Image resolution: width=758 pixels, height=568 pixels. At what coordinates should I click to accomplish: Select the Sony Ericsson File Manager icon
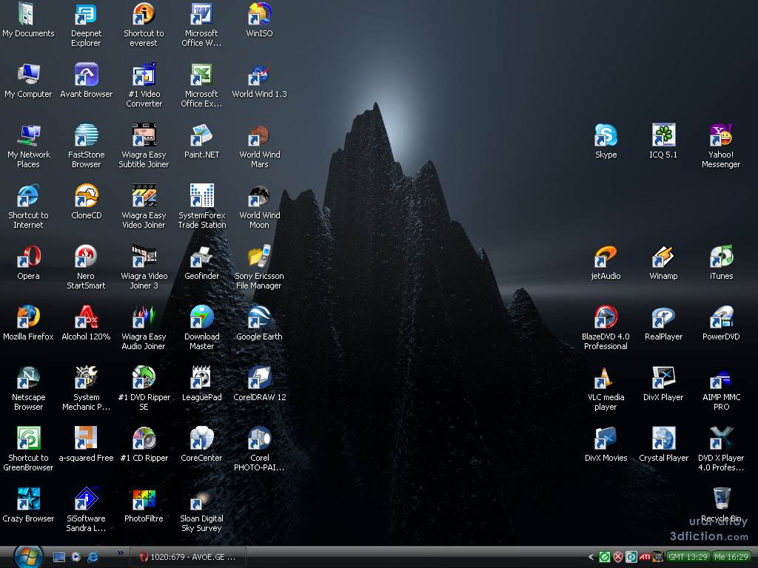click(260, 257)
